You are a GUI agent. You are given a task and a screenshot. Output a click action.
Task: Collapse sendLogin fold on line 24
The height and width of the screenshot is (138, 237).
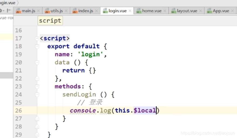coord(37,95)
